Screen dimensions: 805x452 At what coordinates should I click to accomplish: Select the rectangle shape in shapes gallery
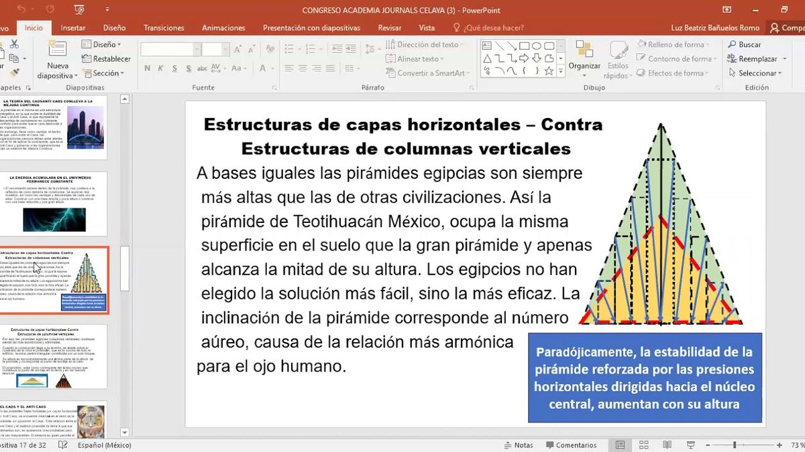[525, 46]
